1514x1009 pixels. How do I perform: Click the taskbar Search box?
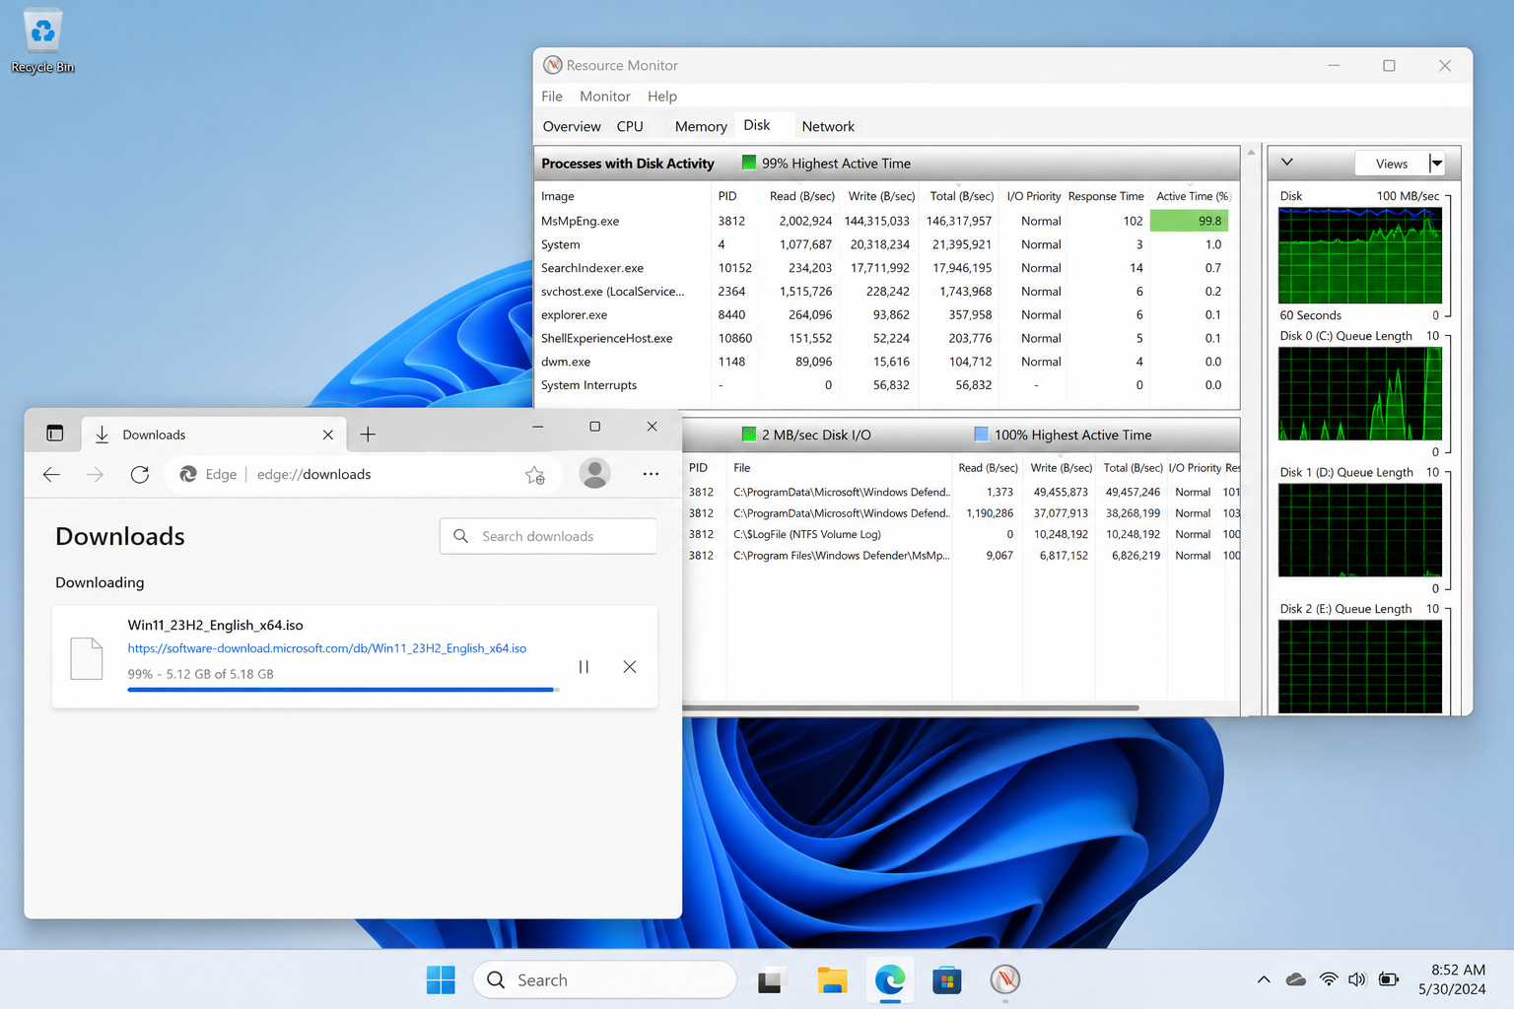click(x=605, y=979)
